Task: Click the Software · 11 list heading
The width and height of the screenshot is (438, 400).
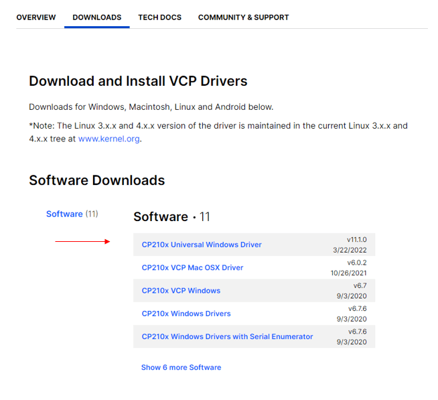Action: click(x=171, y=217)
